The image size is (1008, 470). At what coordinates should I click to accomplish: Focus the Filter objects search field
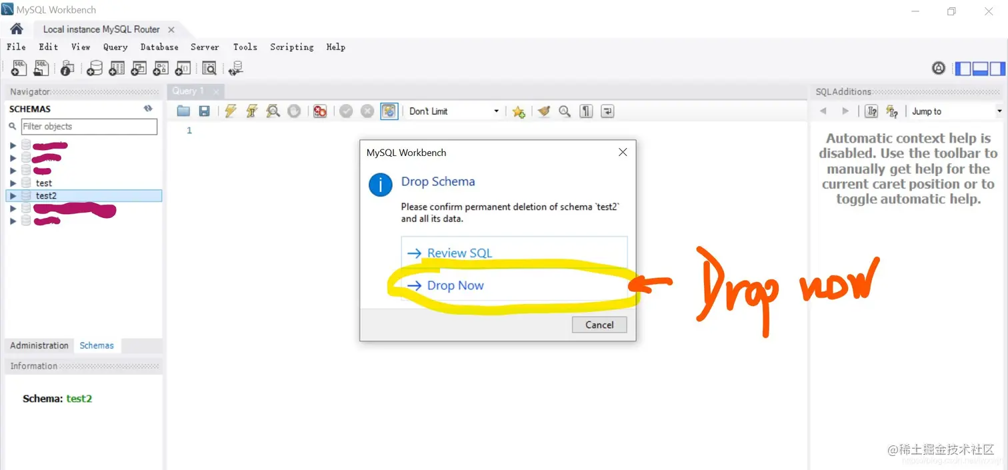(89, 126)
